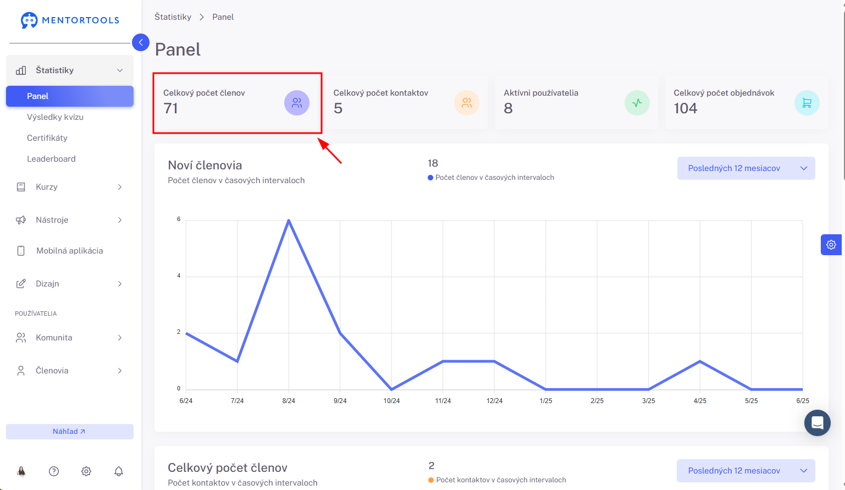This screenshot has height=490, width=845.
Task: Click the green activity pulse icon
Action: pos(637,103)
